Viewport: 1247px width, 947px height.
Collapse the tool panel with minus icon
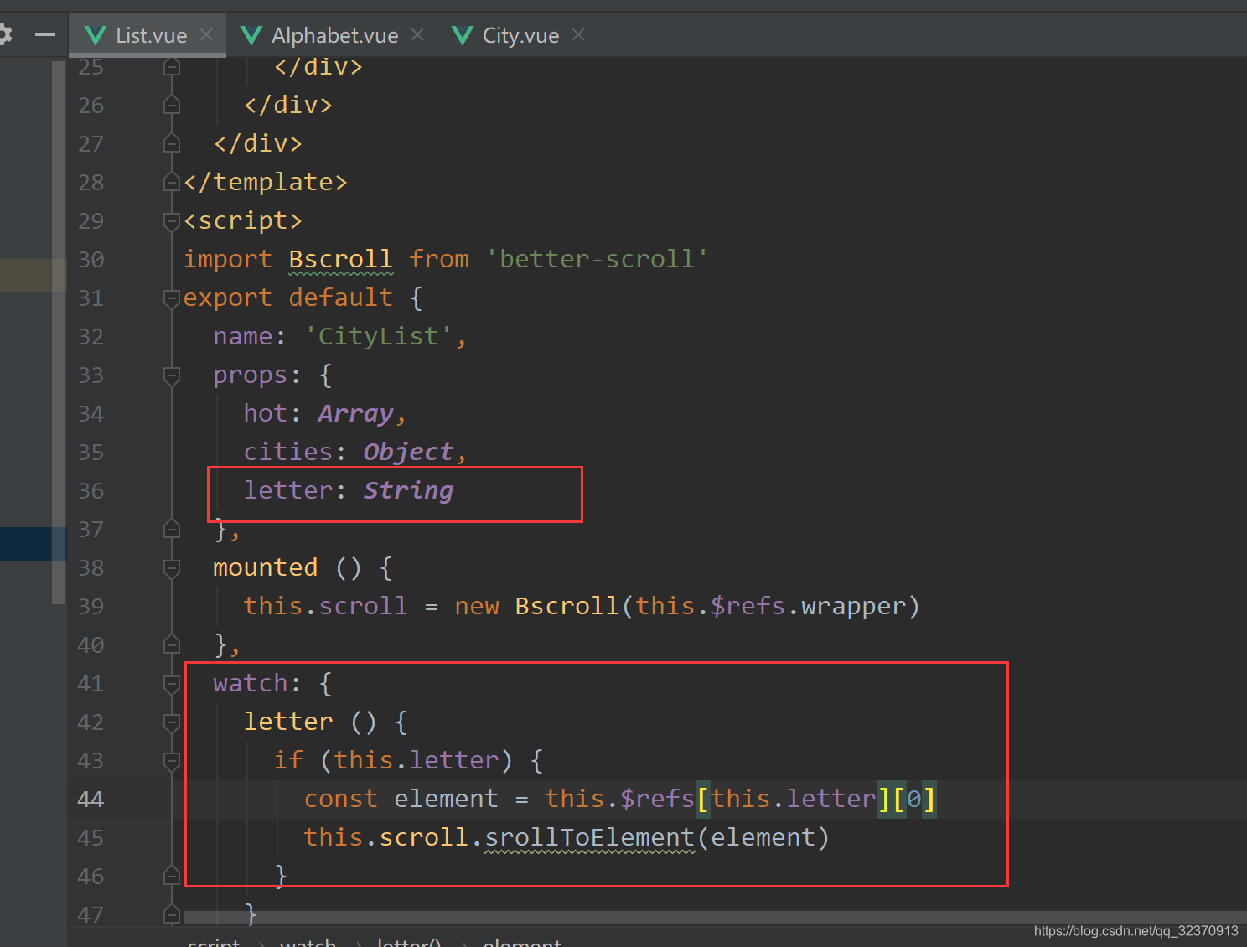(45, 34)
